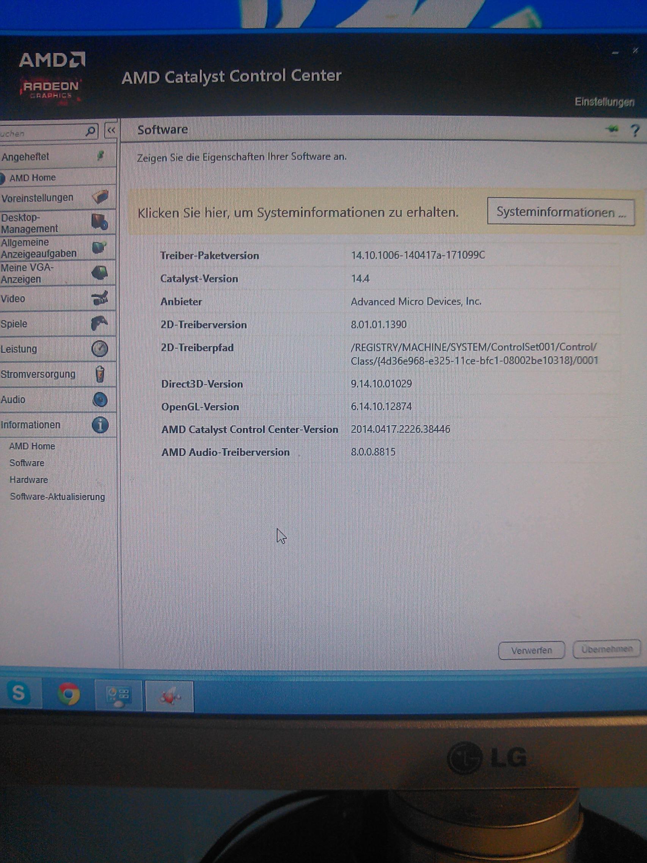Click the Verwerfen button

(531, 650)
